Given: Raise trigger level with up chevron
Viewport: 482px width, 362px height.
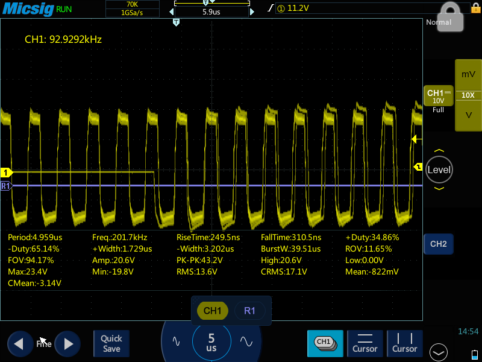Looking at the screenshot, I should pyautogui.click(x=439, y=151).
